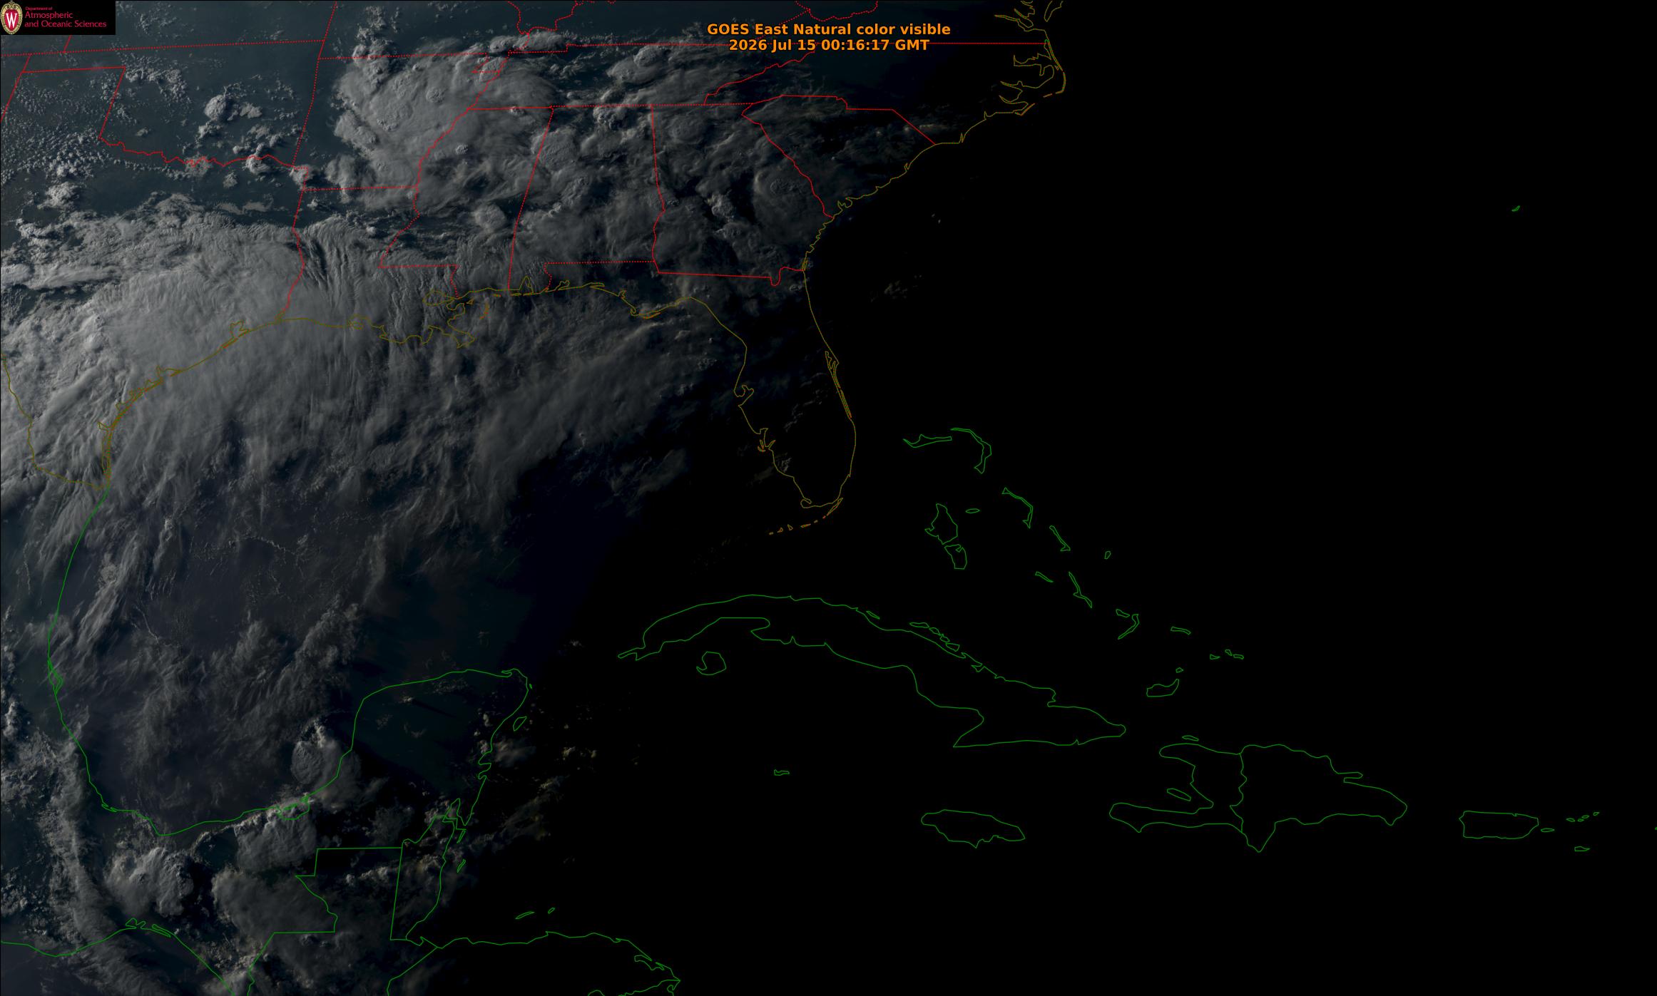Select Isla de la Juventud south of Cuba
Screen dimensions: 1657x996
pyautogui.click(x=710, y=663)
